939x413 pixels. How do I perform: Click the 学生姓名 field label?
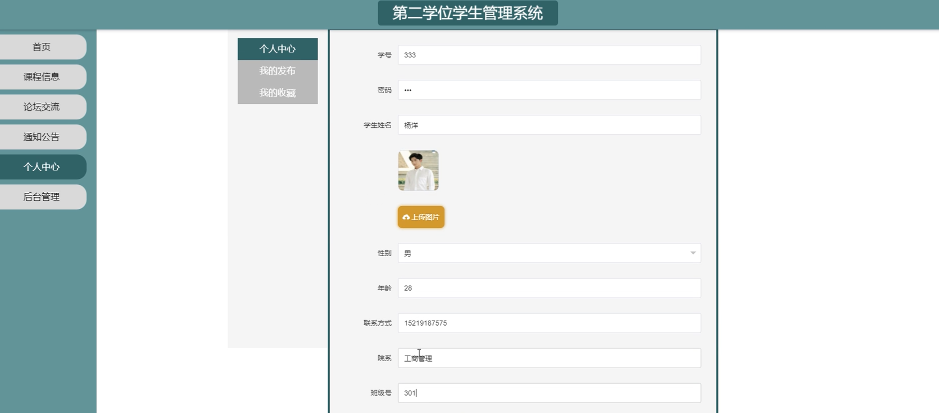[x=377, y=125]
